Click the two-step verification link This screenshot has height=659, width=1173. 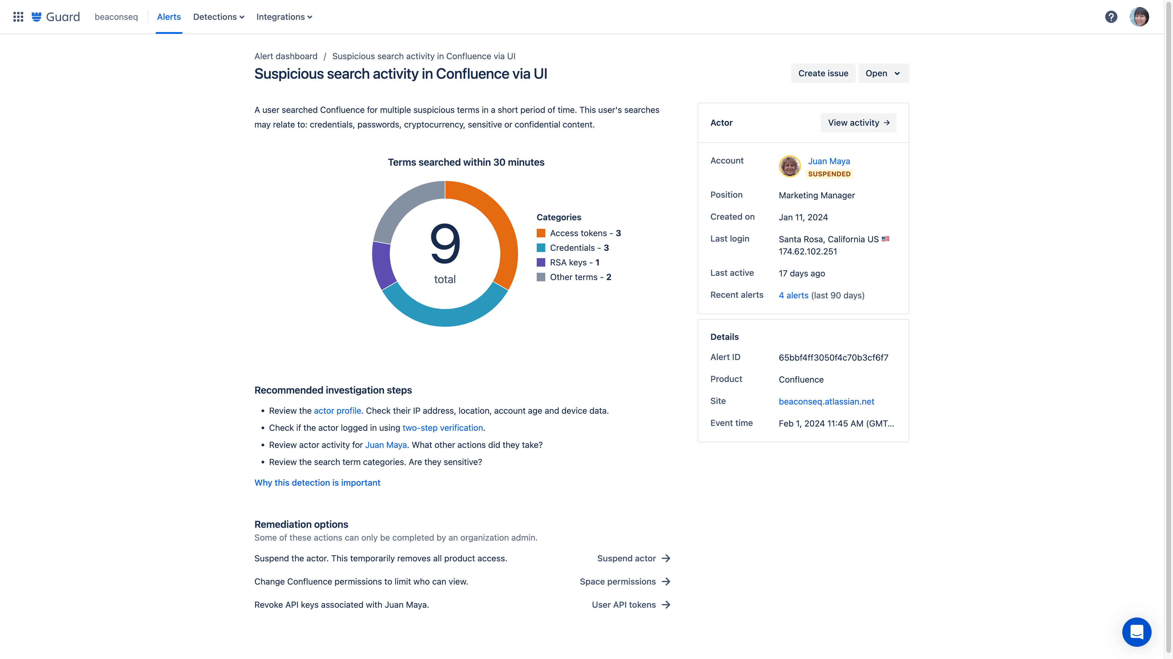pyautogui.click(x=442, y=427)
